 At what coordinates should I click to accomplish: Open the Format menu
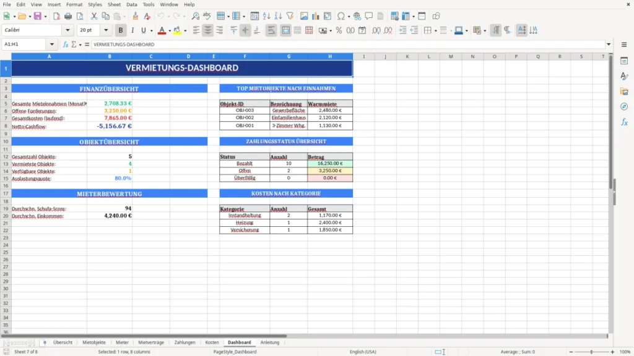(74, 4)
